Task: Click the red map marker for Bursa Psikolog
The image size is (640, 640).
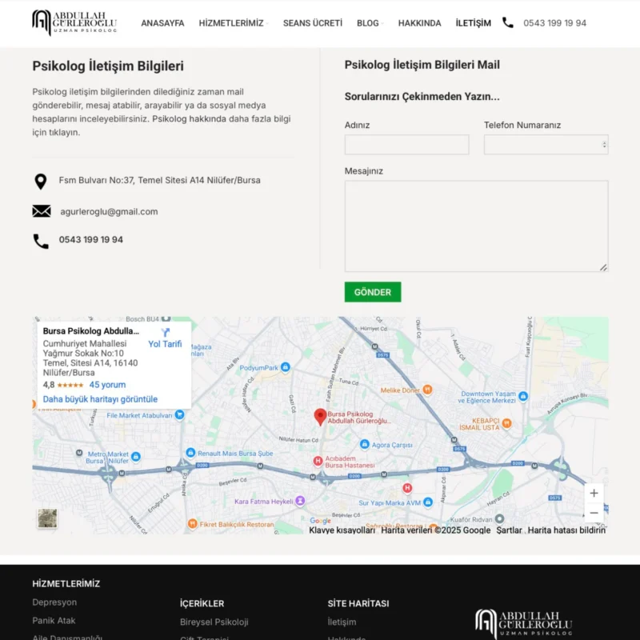Action: (x=320, y=417)
